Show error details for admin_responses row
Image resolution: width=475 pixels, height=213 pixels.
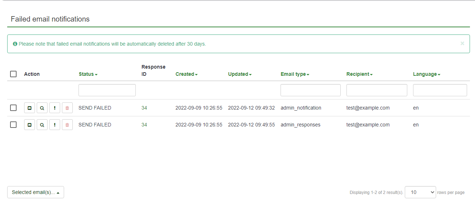(x=55, y=125)
